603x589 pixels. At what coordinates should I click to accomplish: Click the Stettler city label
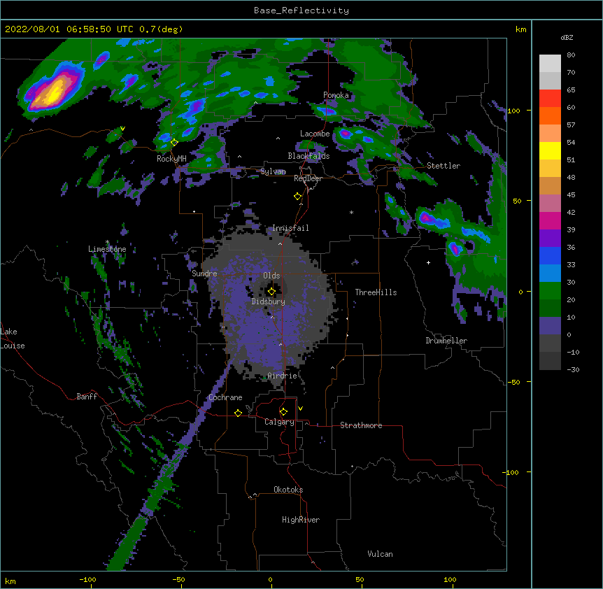tap(444, 166)
